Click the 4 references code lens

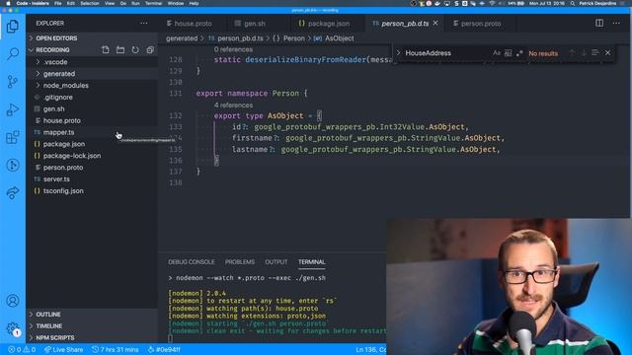tap(233, 106)
